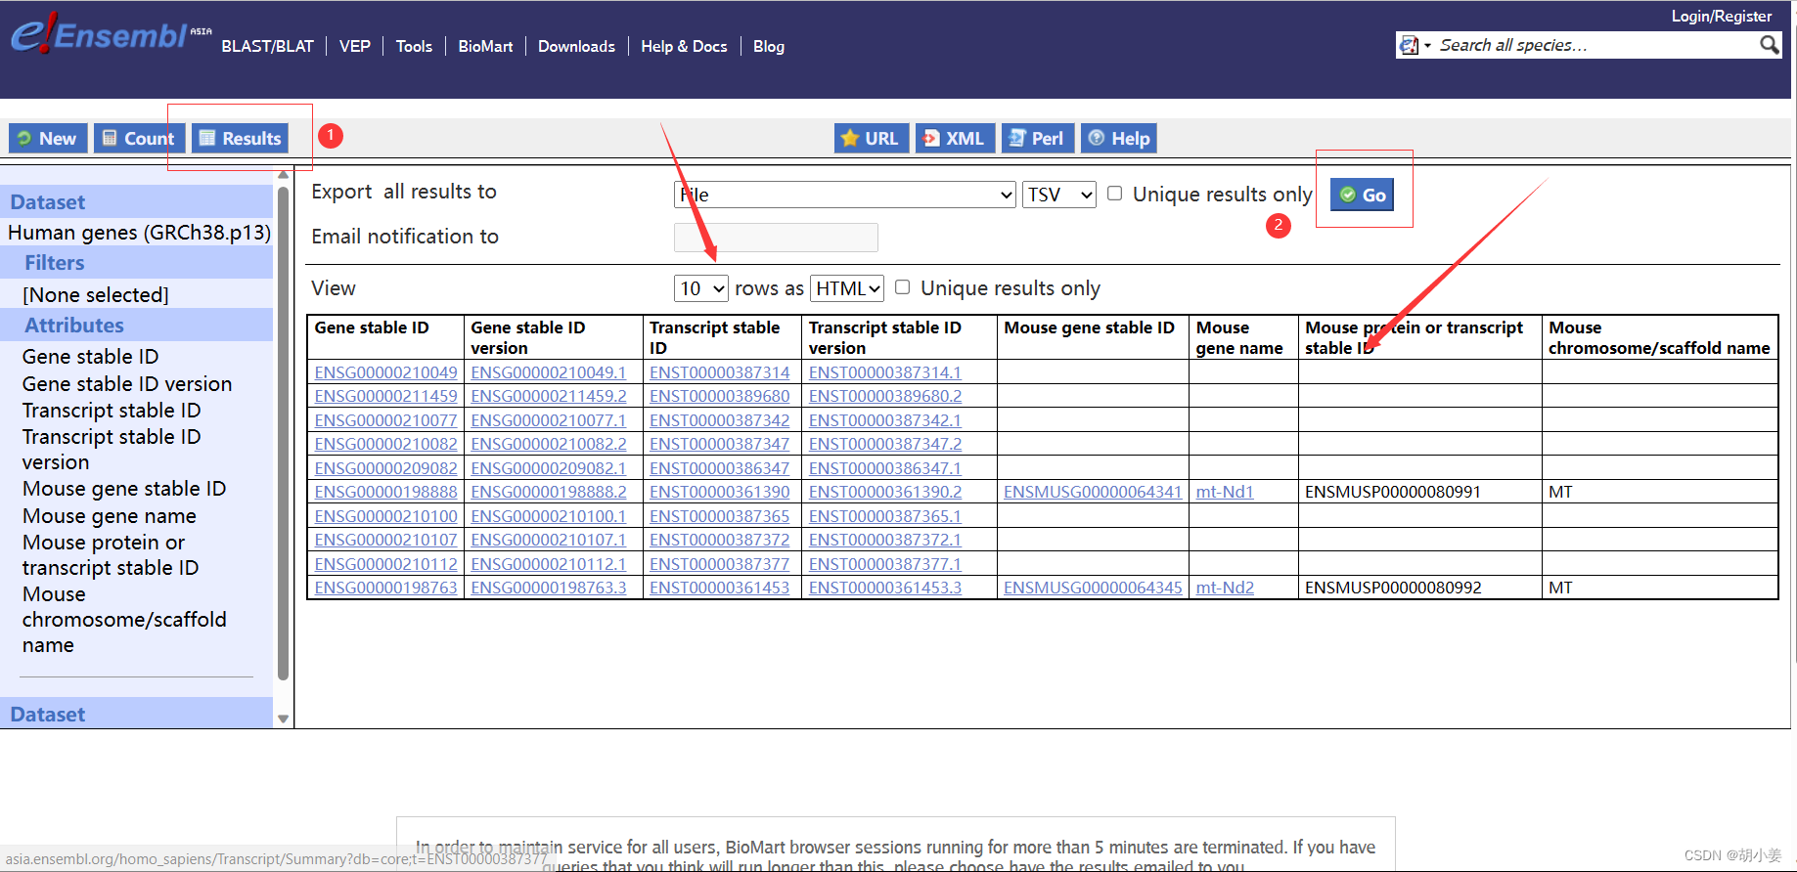Open the Results view
Viewport: 1797px width, 872px height.
click(x=241, y=139)
